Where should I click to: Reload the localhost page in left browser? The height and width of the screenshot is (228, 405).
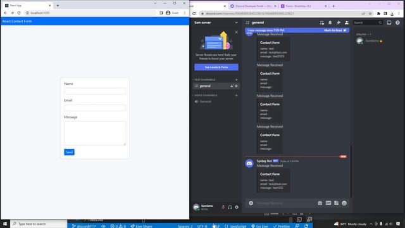click(19, 13)
